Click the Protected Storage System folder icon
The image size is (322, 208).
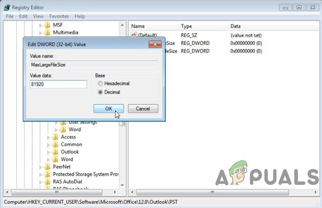point(47,174)
